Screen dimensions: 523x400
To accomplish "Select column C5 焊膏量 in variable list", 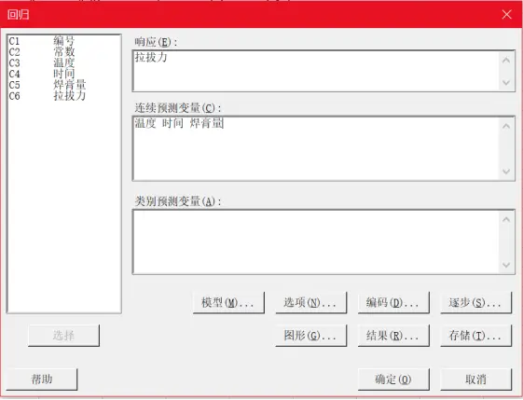I will [x=63, y=85].
